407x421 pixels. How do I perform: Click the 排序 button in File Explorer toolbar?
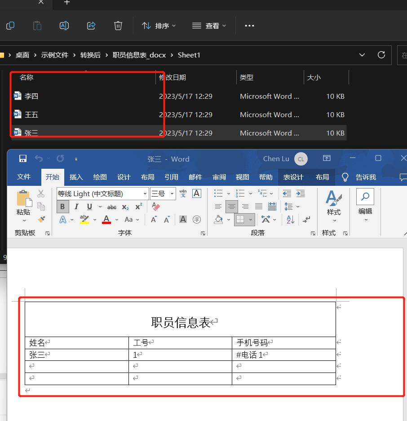point(158,26)
